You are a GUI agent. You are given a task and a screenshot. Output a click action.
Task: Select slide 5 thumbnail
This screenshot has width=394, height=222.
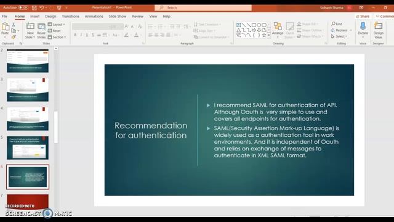(x=28, y=148)
